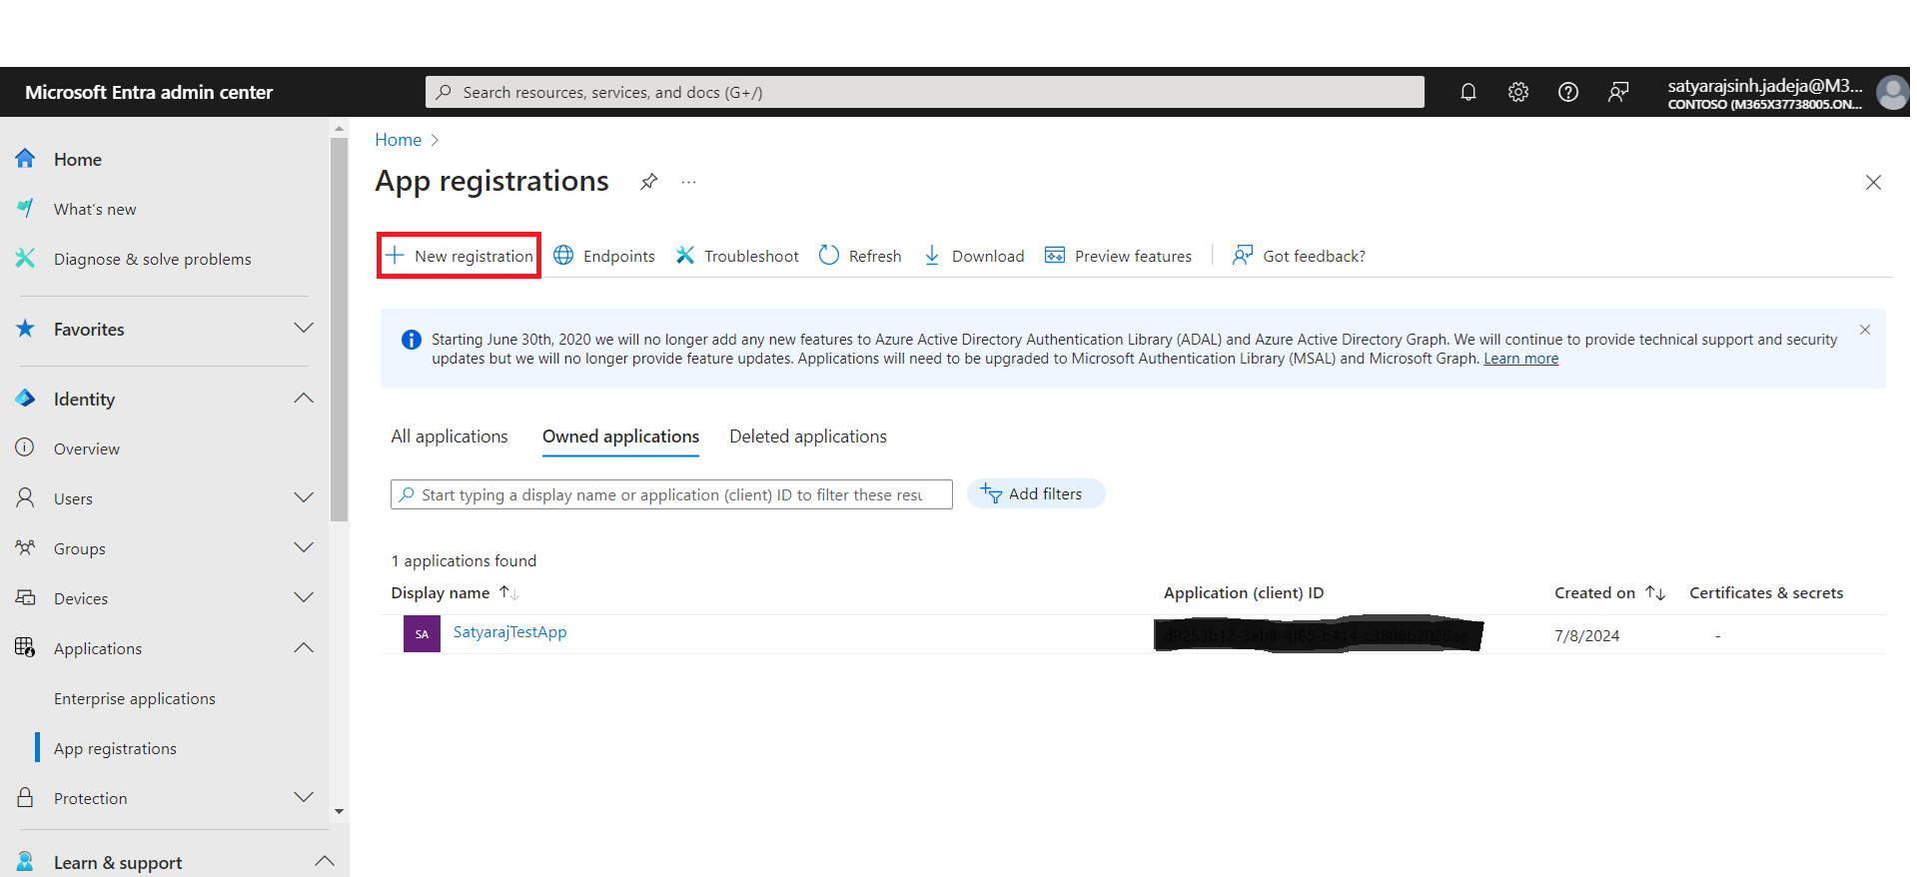Viewport: 1917px width, 877px height.
Task: Open Endpoints from the toolbar
Action: click(604, 256)
